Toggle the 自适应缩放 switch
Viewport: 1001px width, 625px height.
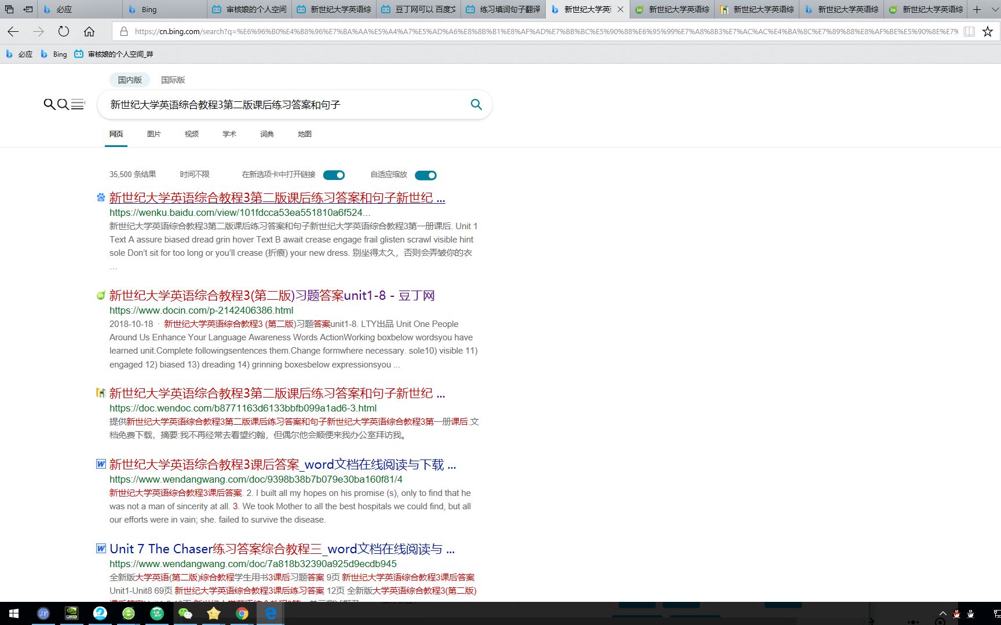click(426, 175)
